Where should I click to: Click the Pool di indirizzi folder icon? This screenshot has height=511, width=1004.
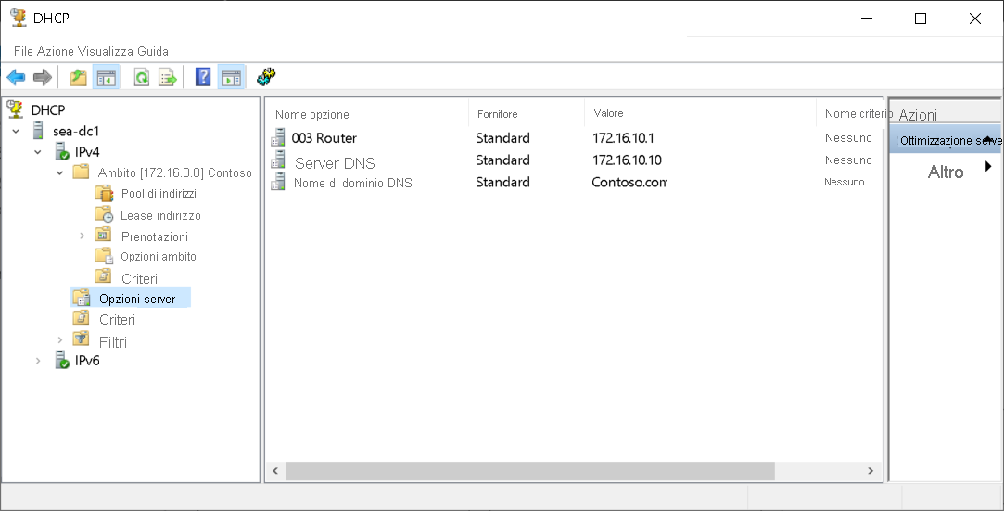[x=103, y=193]
